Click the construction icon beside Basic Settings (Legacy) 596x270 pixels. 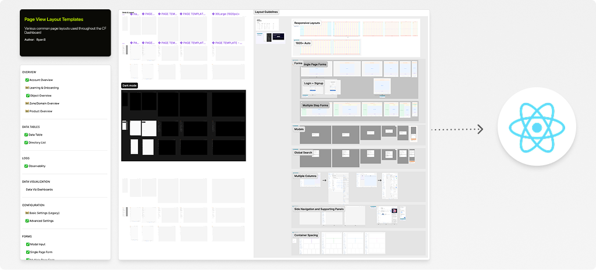pos(27,213)
